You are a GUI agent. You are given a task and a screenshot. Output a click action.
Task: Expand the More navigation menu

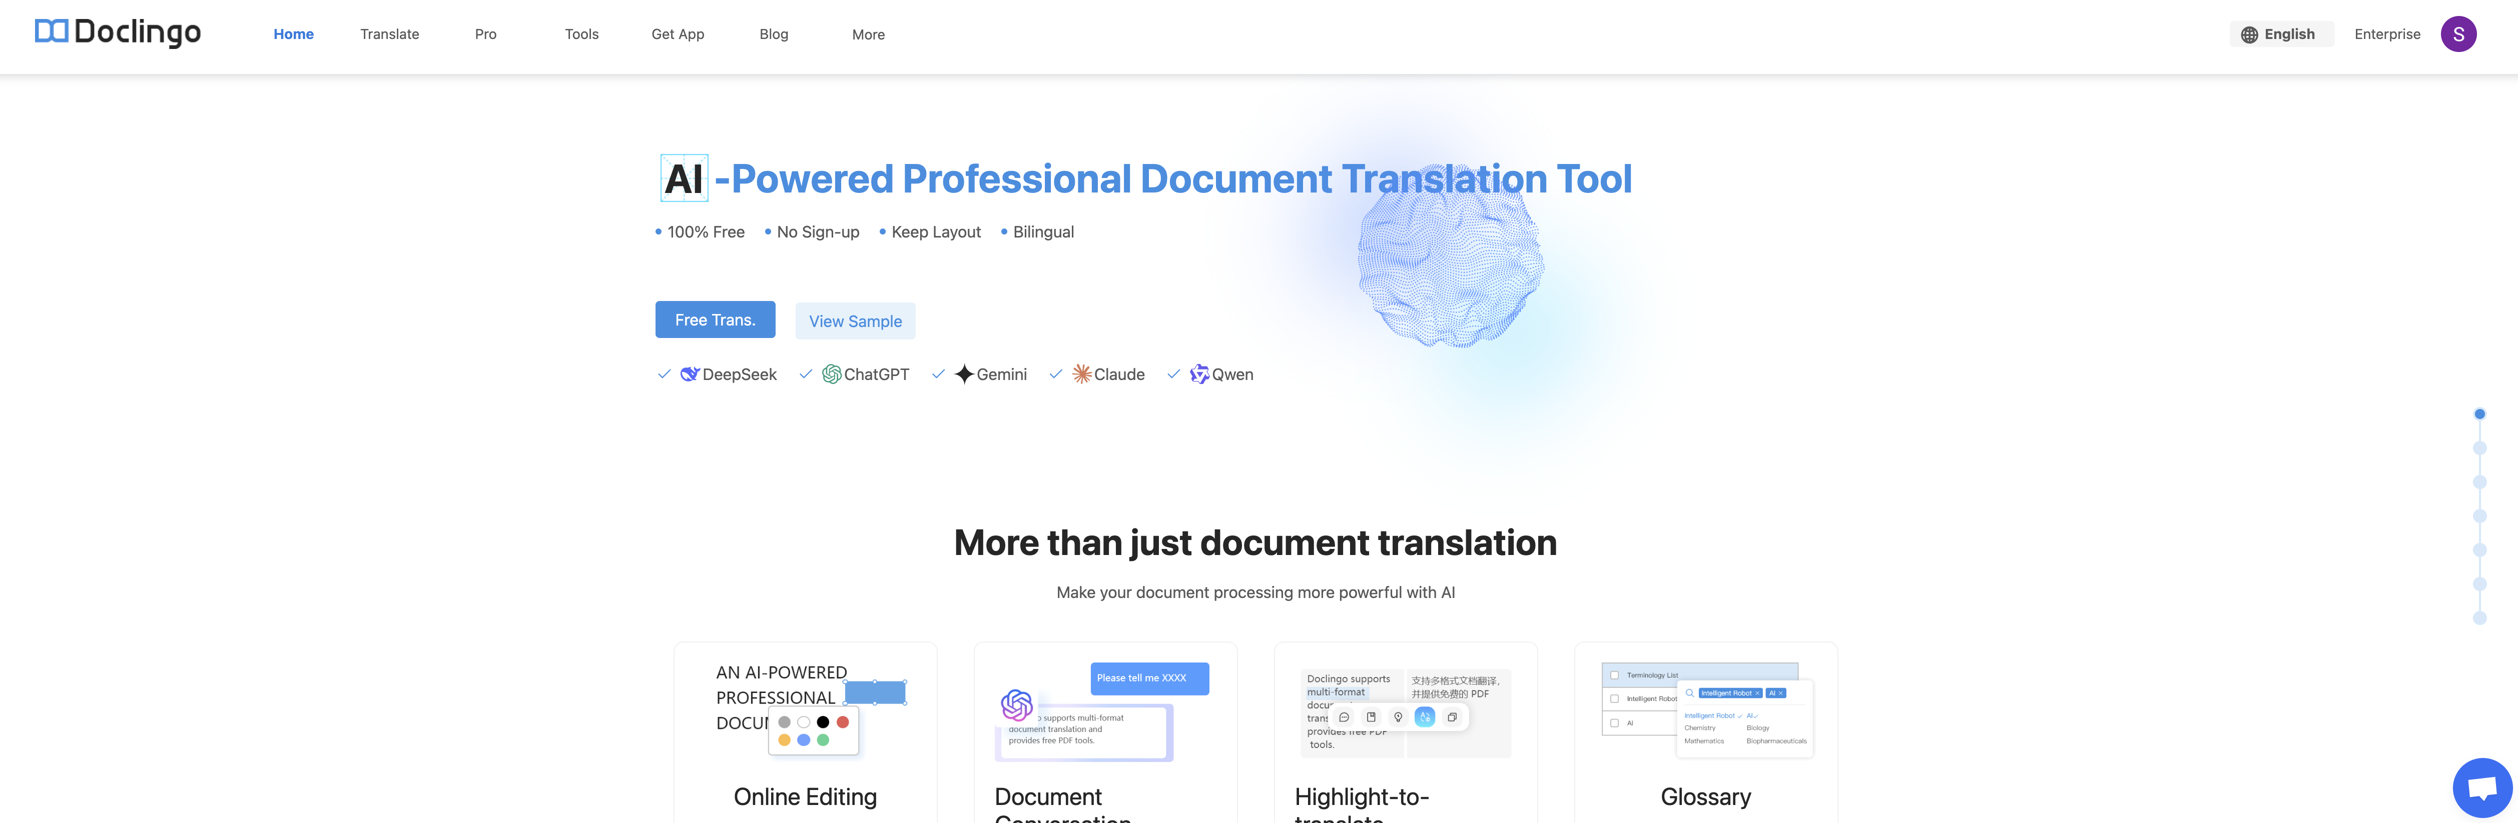(867, 34)
